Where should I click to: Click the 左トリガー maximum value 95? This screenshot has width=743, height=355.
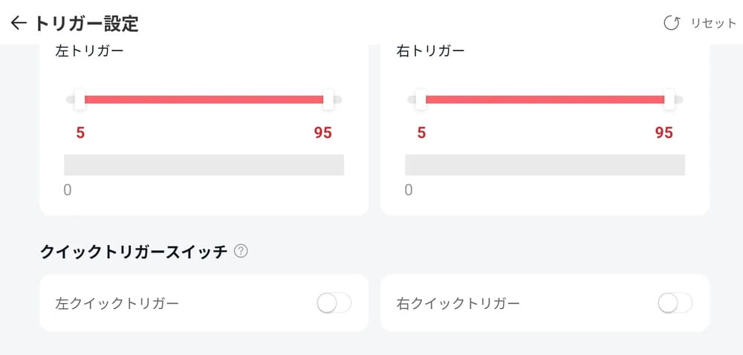(322, 133)
